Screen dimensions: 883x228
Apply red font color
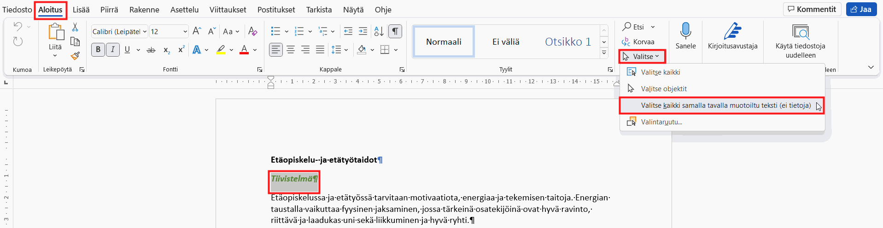tap(244, 50)
